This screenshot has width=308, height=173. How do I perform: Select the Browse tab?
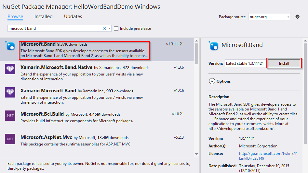click(15, 17)
